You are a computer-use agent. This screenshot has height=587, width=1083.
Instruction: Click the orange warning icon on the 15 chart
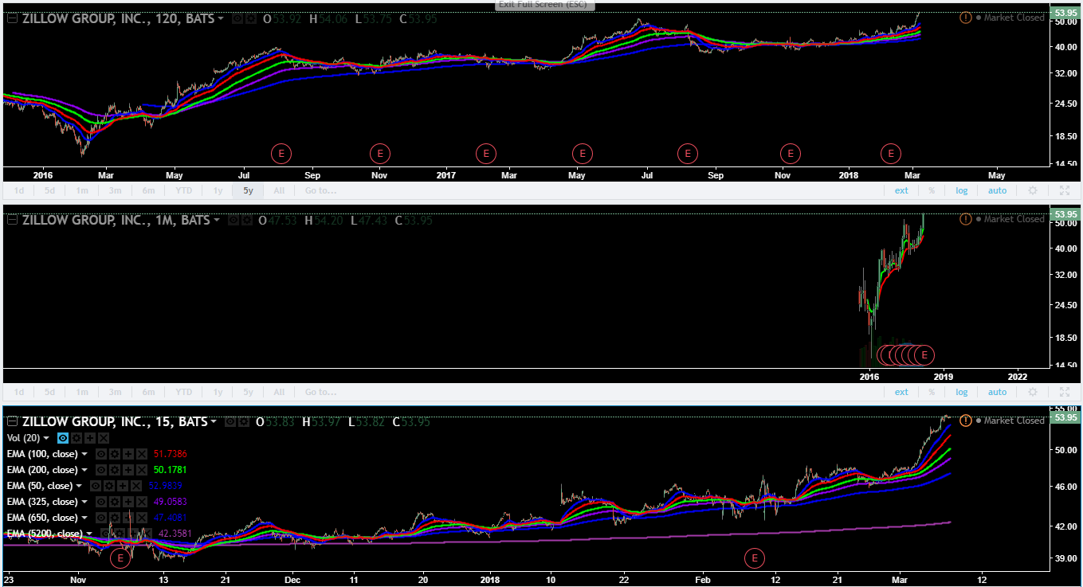pos(966,421)
